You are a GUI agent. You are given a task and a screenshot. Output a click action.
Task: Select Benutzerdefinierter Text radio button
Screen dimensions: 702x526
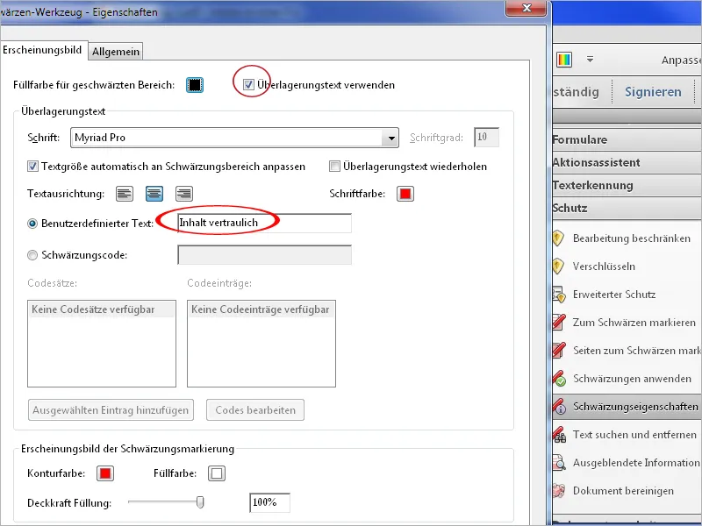tap(32, 224)
